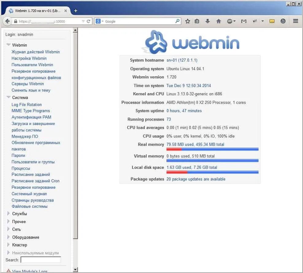Open Пароли module
The image size is (303, 273).
(x=18, y=155)
